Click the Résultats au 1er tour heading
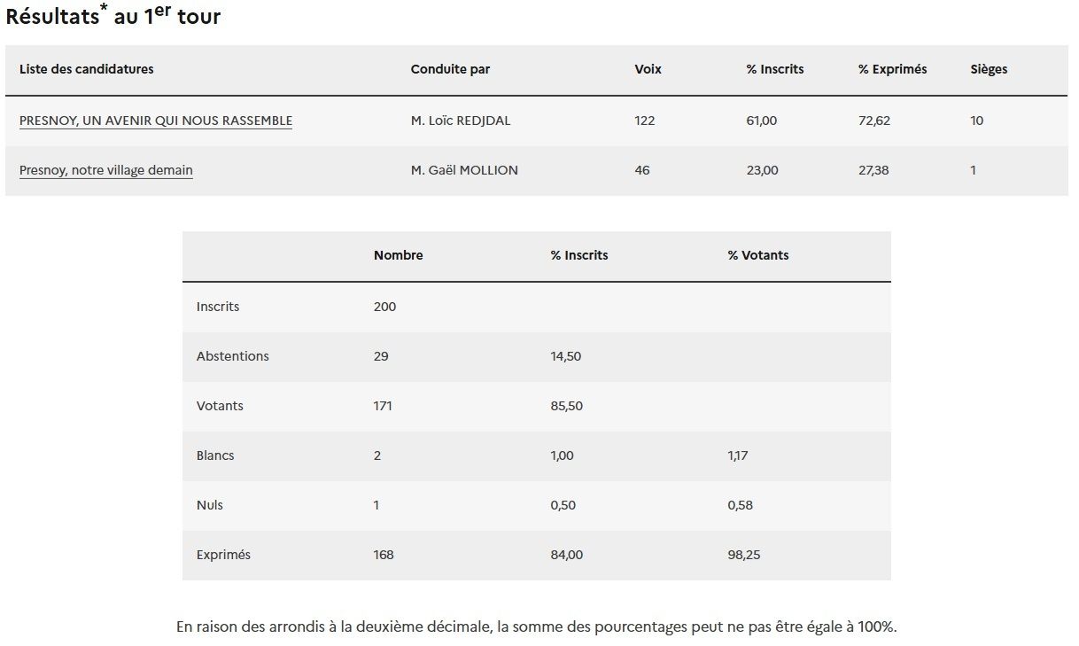Viewport: 1079px width, 646px height. [x=113, y=16]
